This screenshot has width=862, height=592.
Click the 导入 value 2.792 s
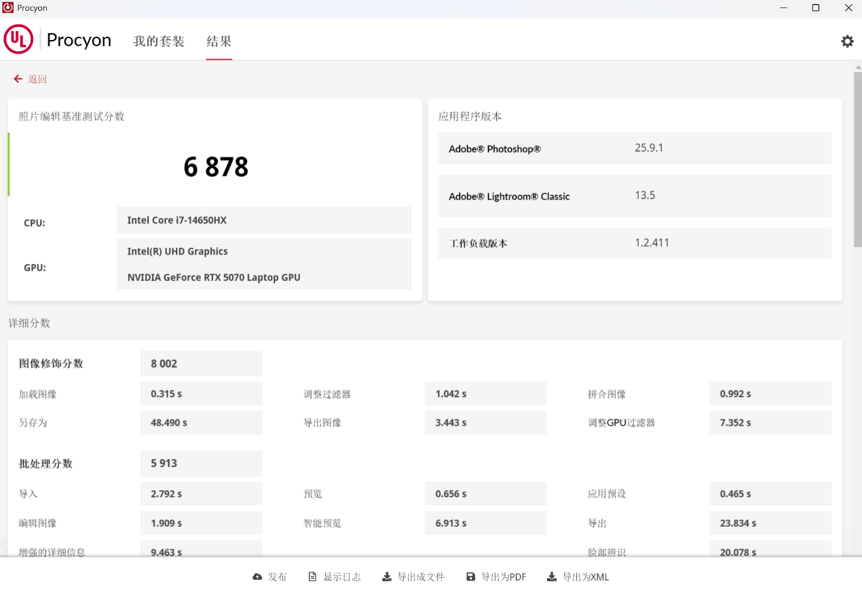coord(201,494)
